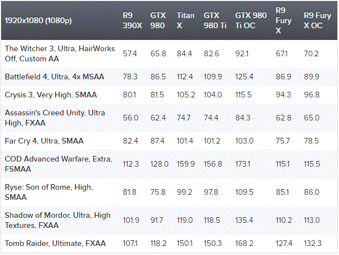Image resolution: width=339 pixels, height=255 pixels.
Task: Click the R9 Fury X OC column header
Action: [x=317, y=20]
